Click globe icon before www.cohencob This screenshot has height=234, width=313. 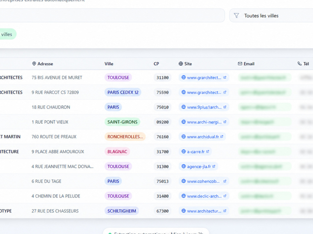click(x=184, y=181)
